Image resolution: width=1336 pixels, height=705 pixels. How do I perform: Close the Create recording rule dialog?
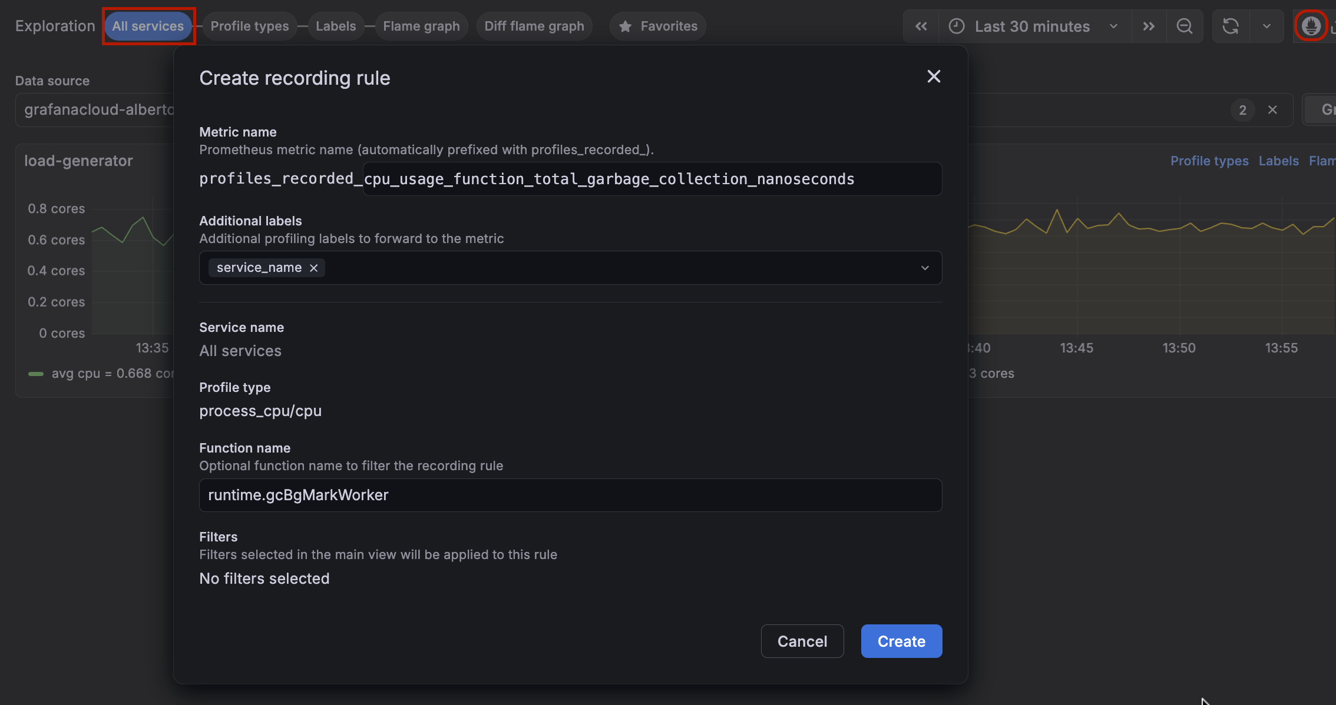(934, 77)
